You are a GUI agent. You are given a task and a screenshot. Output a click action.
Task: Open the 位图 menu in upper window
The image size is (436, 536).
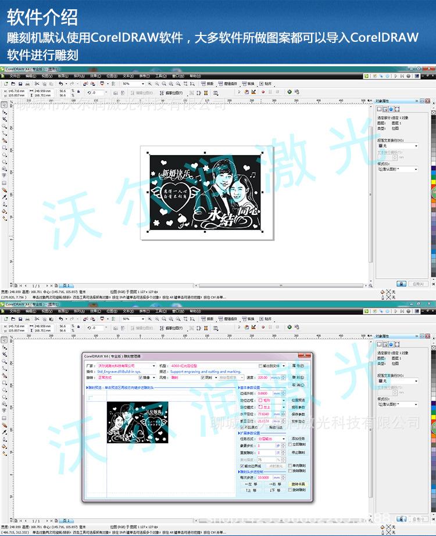click(112, 76)
